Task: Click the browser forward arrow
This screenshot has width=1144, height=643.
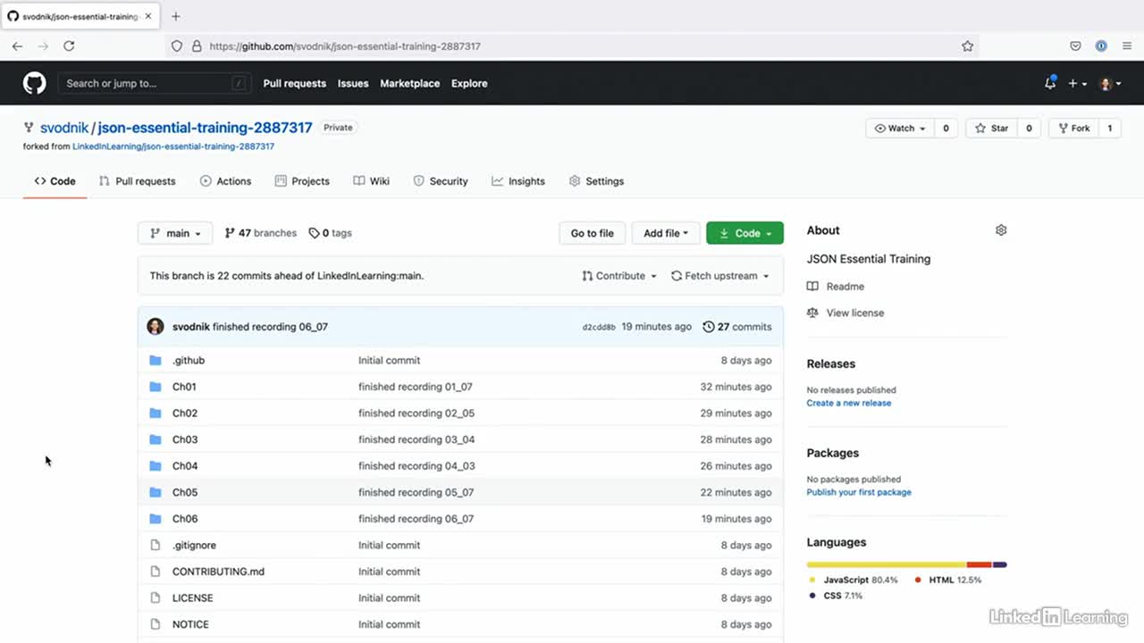Action: [x=43, y=46]
